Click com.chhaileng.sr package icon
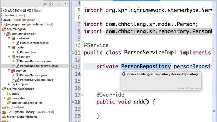 (x=8, y=34)
